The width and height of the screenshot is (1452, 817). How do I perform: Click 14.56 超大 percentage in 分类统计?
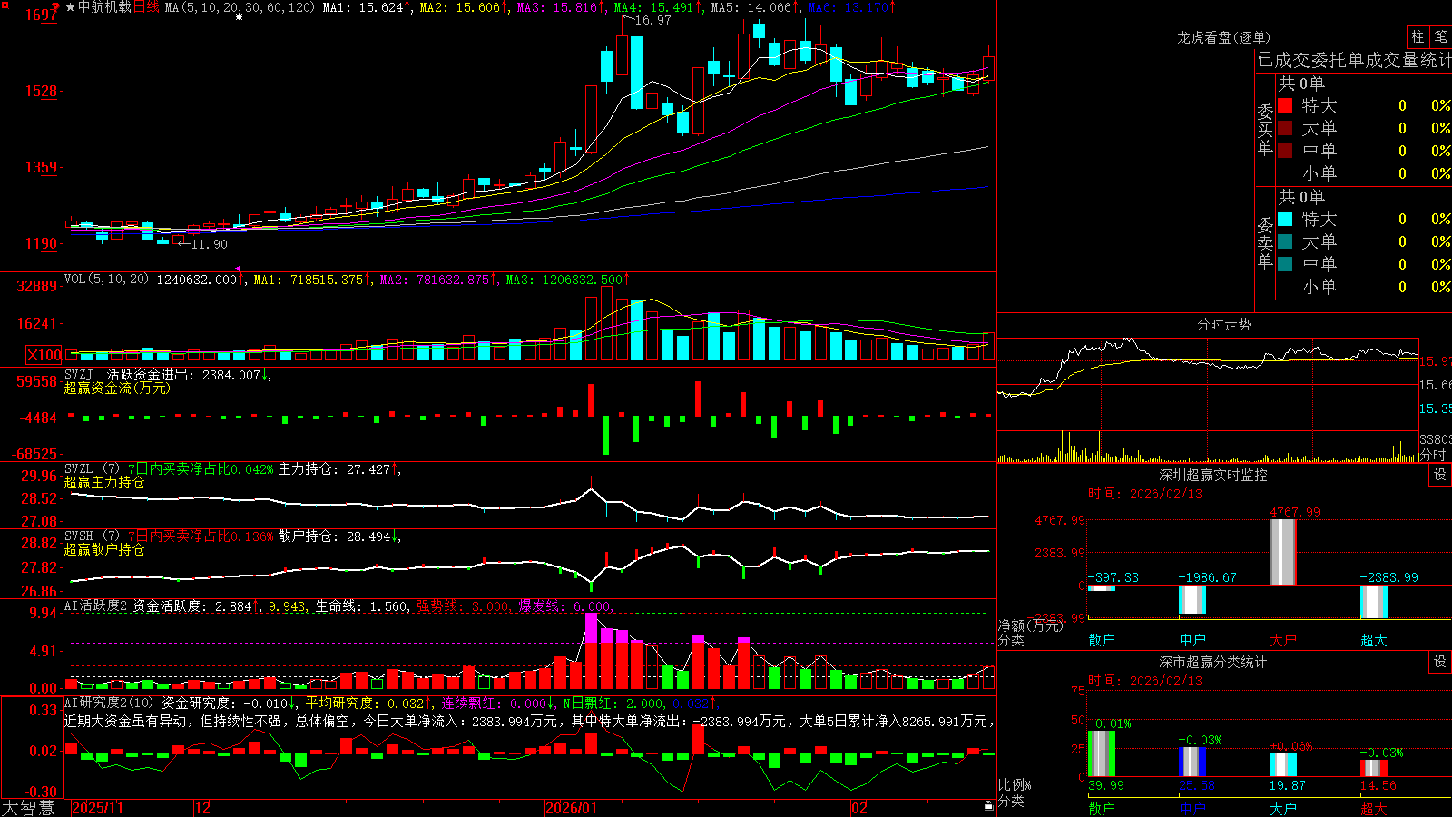[x=1378, y=785]
